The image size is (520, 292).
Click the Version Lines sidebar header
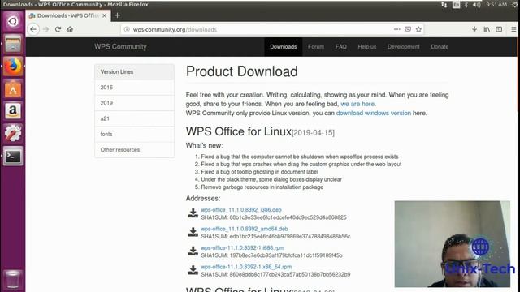134,72
